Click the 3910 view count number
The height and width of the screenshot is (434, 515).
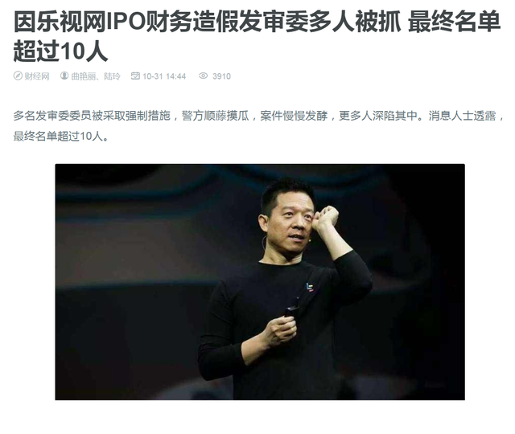tap(221, 76)
